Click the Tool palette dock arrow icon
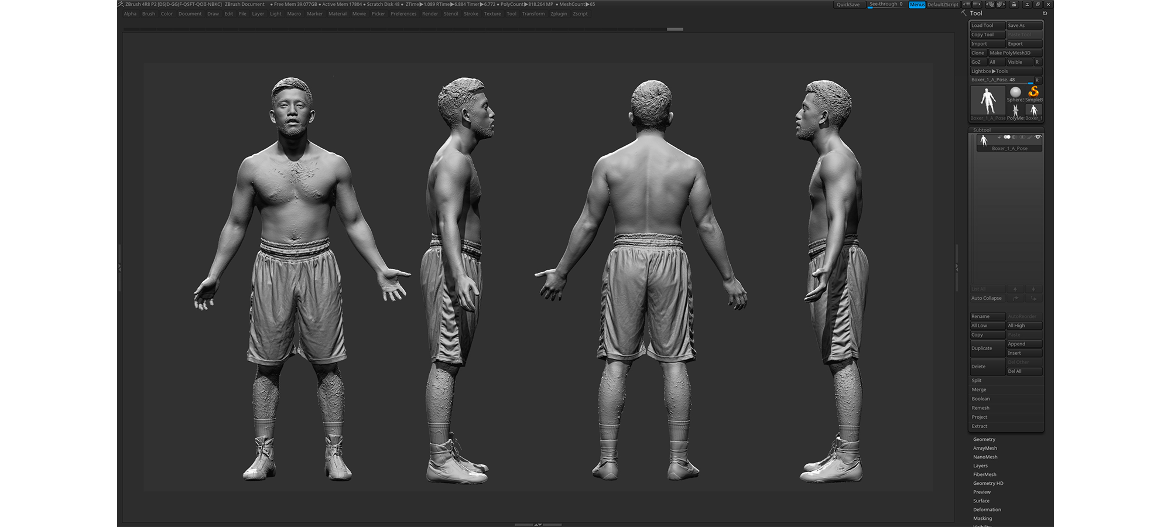This screenshot has height=527, width=1171. pyautogui.click(x=1045, y=13)
